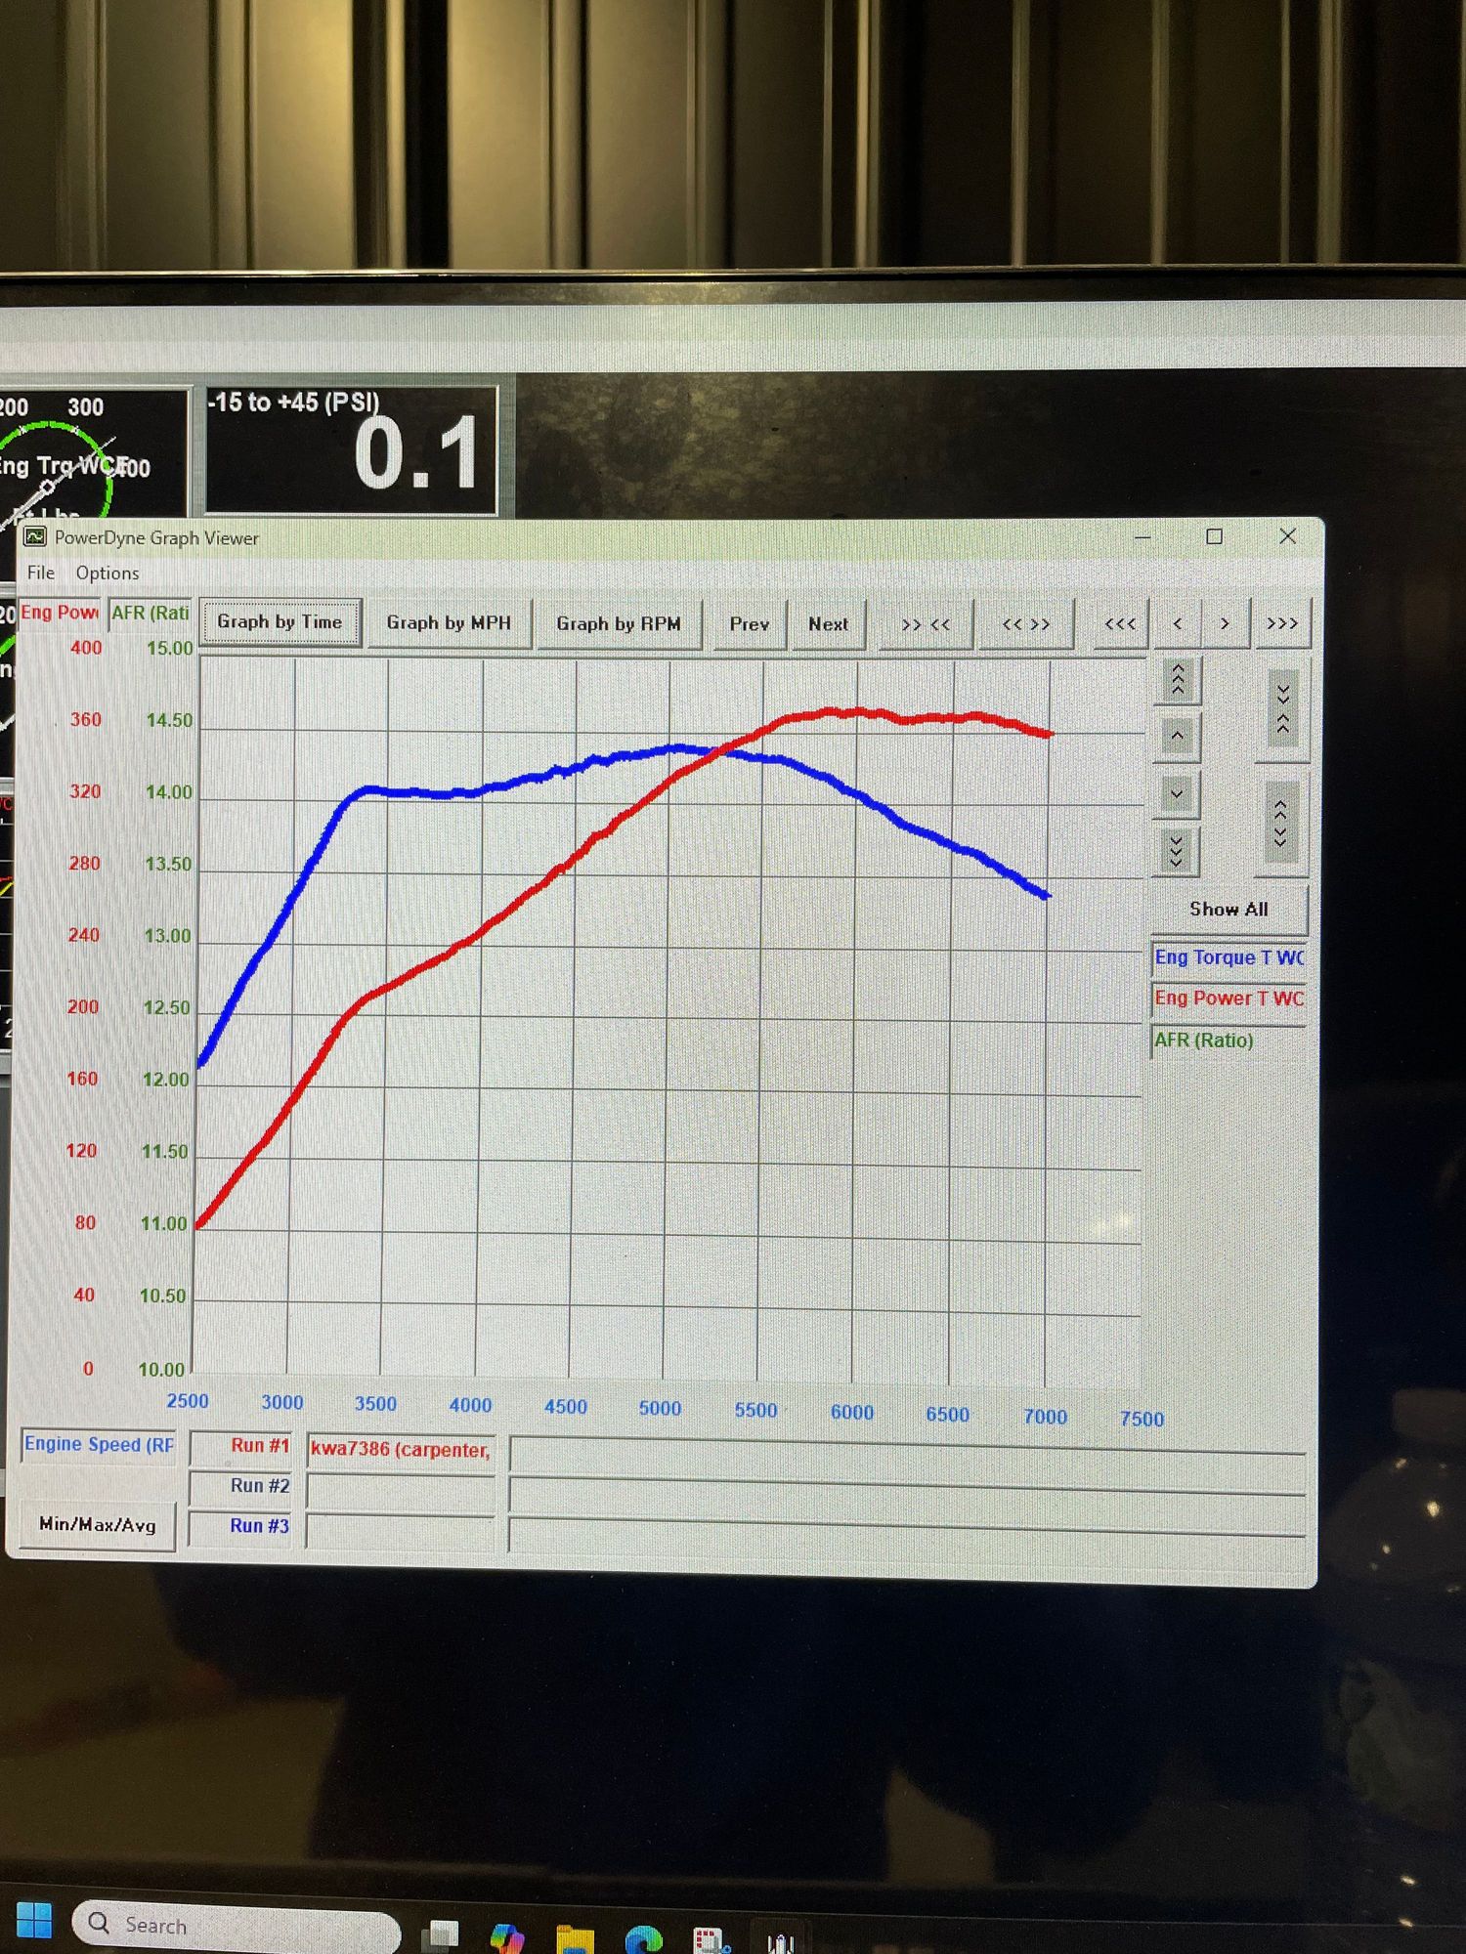Toggle the Eng Power T WC trace

pos(1229,998)
